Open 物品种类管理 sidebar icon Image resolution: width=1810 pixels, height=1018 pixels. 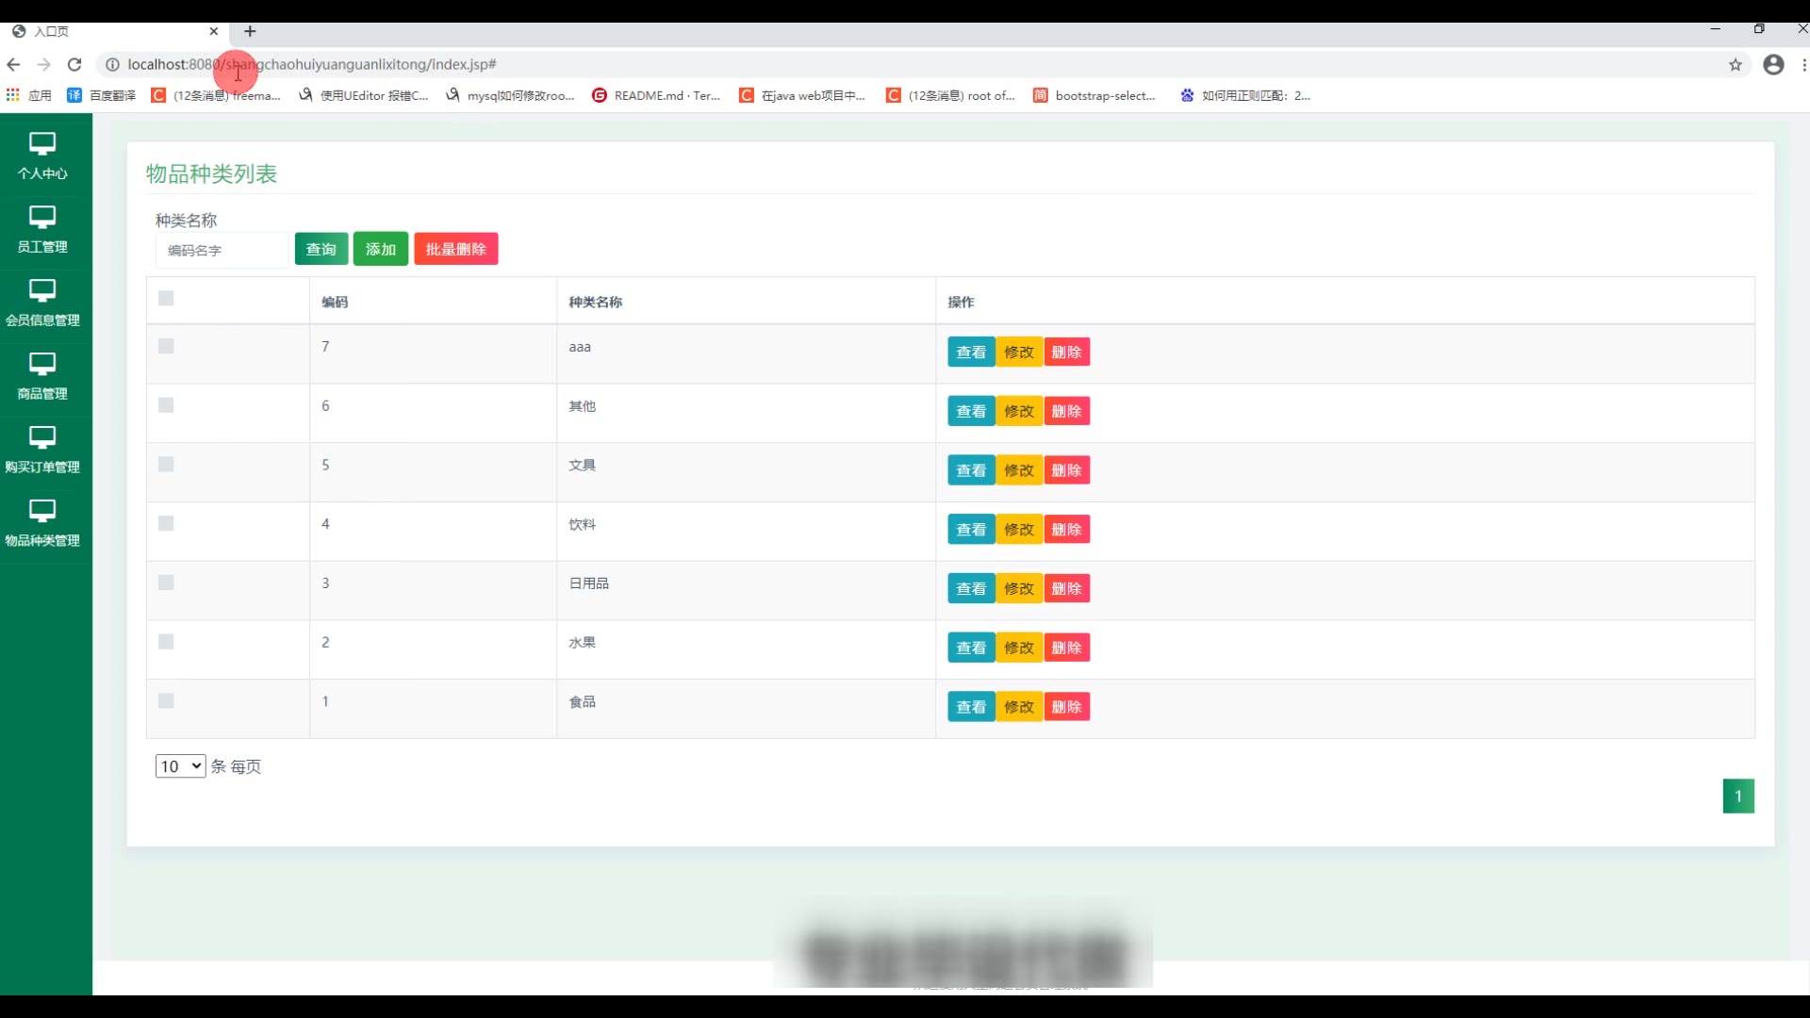coord(42,511)
